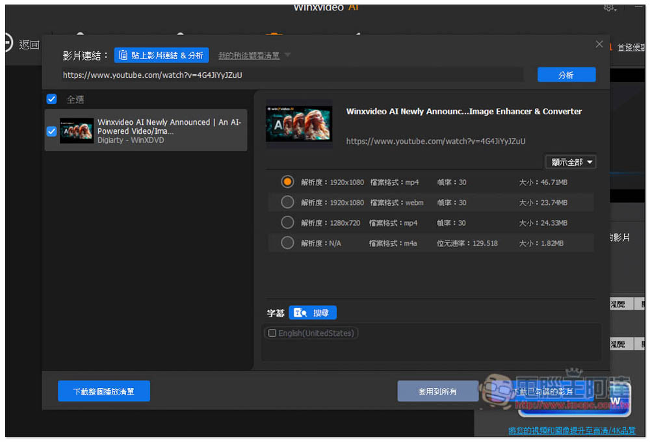
Task: Click the video URL text under title
Action: [x=435, y=142]
